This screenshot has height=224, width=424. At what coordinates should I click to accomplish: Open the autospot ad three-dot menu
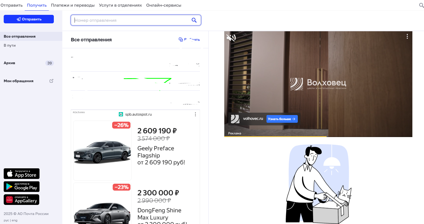pos(195,114)
